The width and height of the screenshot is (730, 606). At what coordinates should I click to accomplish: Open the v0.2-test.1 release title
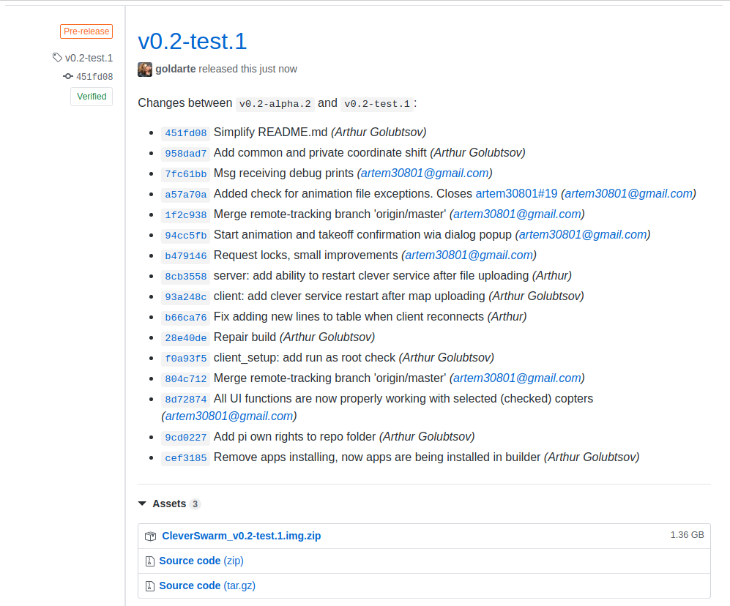pos(192,41)
